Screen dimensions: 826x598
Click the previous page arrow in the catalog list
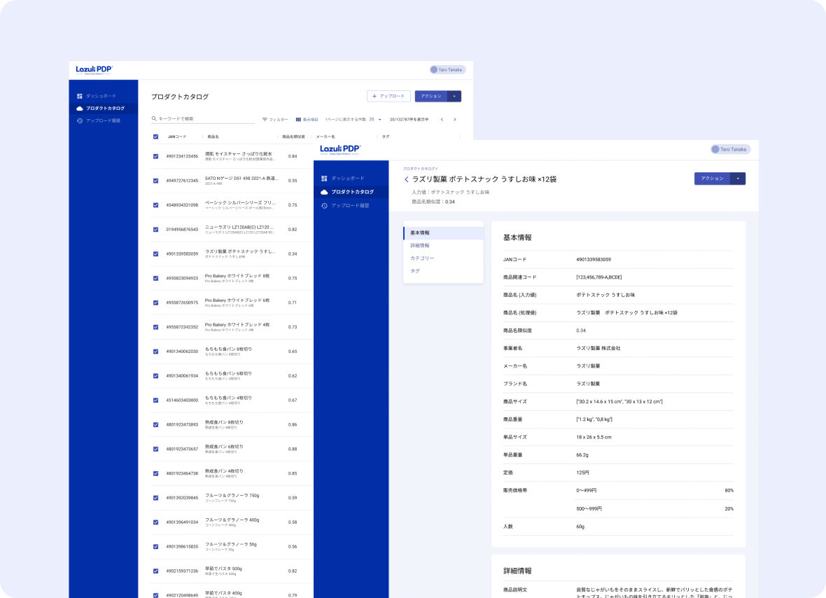[x=442, y=120]
